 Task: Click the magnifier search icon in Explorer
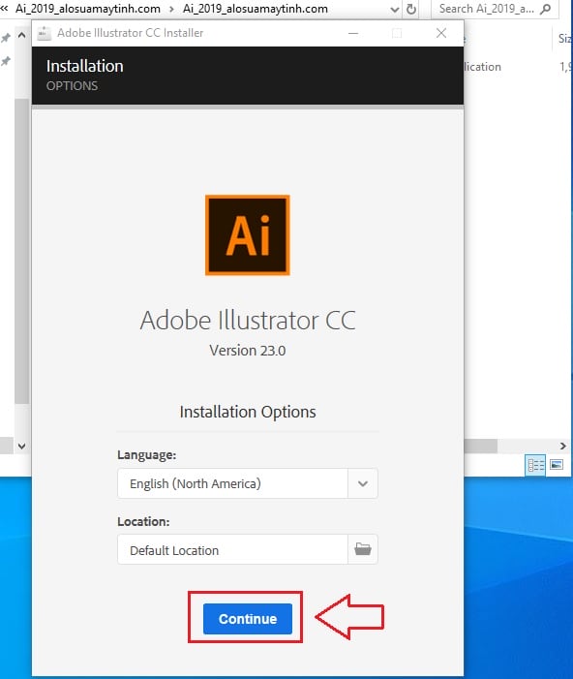546,9
